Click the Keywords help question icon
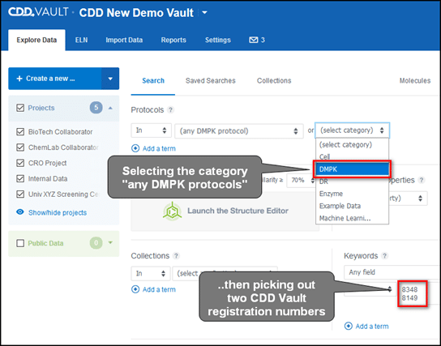Image resolution: width=441 pixels, height=346 pixels. (x=385, y=256)
